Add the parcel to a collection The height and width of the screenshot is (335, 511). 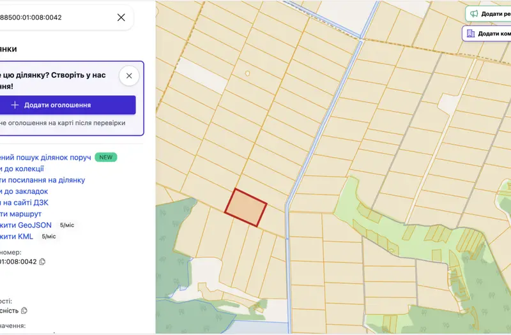(x=22, y=169)
